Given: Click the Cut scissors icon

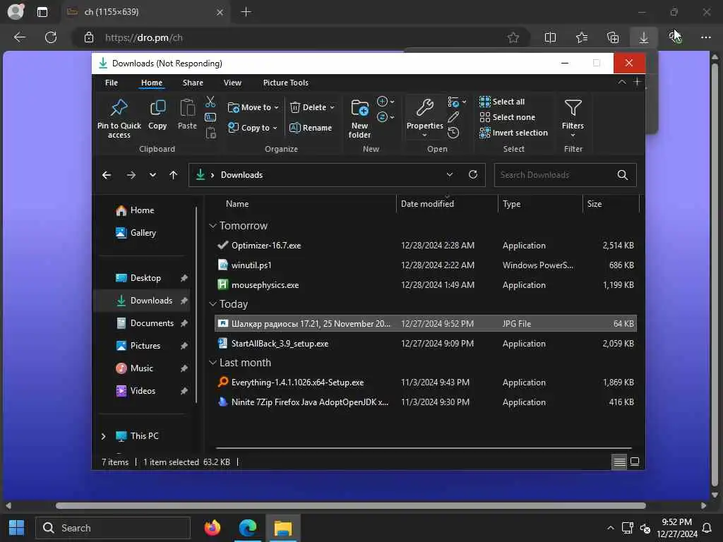Looking at the screenshot, I should [210, 102].
